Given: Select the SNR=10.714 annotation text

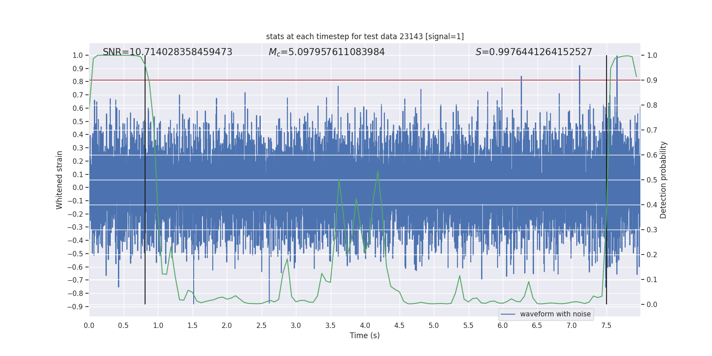Looking at the screenshot, I should [167, 52].
